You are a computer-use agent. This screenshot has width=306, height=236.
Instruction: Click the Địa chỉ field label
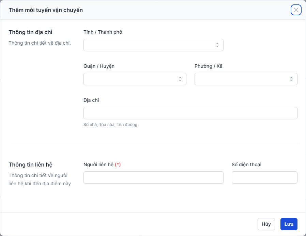tap(91, 100)
